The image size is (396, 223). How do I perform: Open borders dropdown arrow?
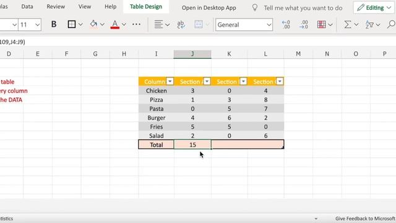pos(80,25)
